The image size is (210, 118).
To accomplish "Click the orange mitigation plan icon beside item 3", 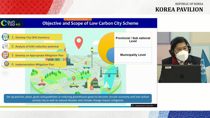I will [x=5, y=55].
